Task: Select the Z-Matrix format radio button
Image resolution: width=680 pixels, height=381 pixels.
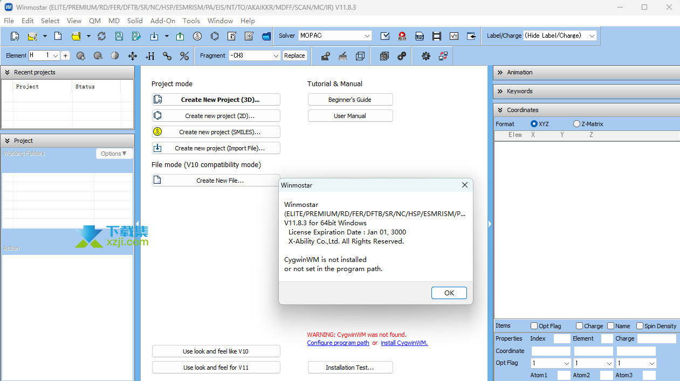Action: pos(576,124)
